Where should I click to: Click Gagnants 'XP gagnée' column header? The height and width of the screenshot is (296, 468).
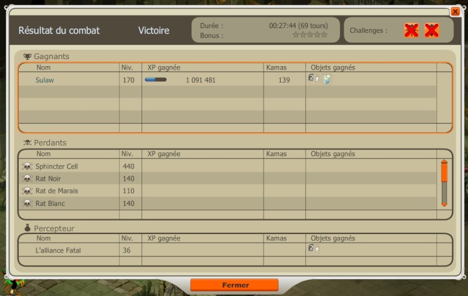pos(164,67)
